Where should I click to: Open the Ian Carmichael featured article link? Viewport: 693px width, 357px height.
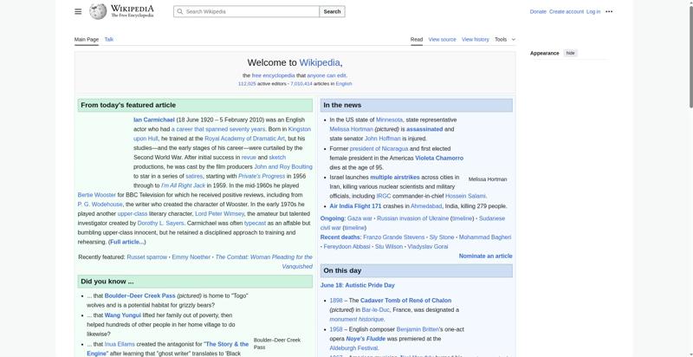point(154,120)
